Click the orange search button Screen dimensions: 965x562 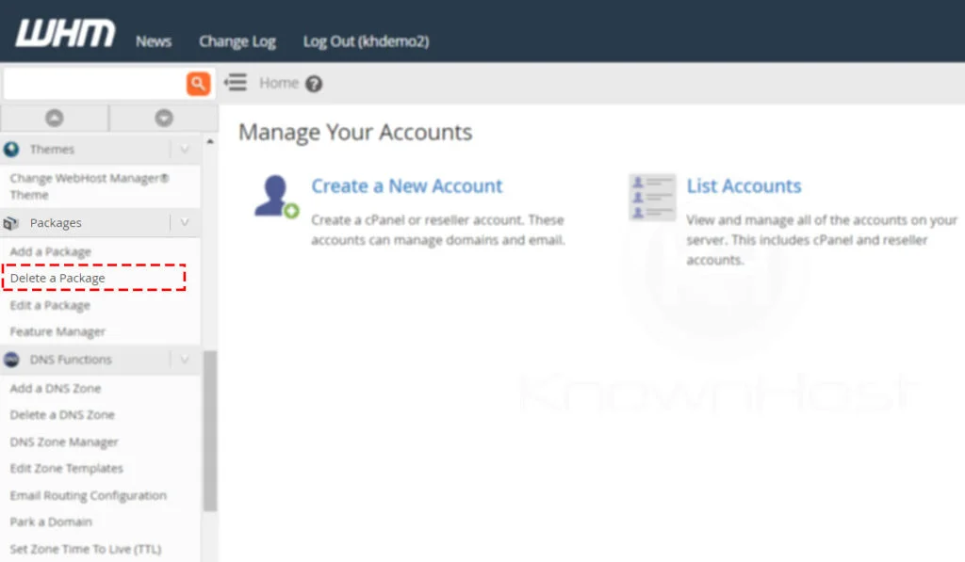click(198, 83)
